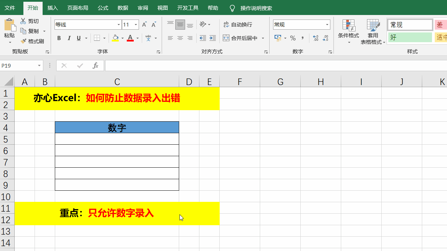Open Font dialog launcher
This screenshot has width=447, height=251.
(159, 52)
